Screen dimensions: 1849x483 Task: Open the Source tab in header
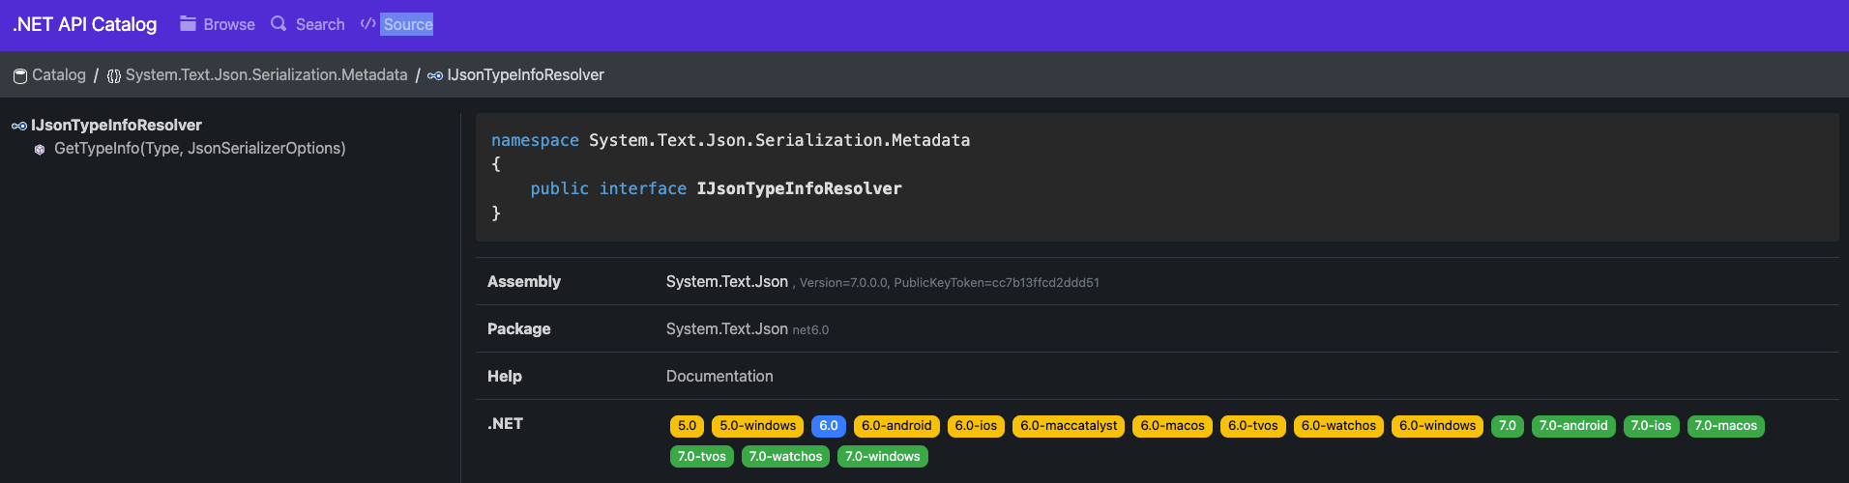point(407,24)
